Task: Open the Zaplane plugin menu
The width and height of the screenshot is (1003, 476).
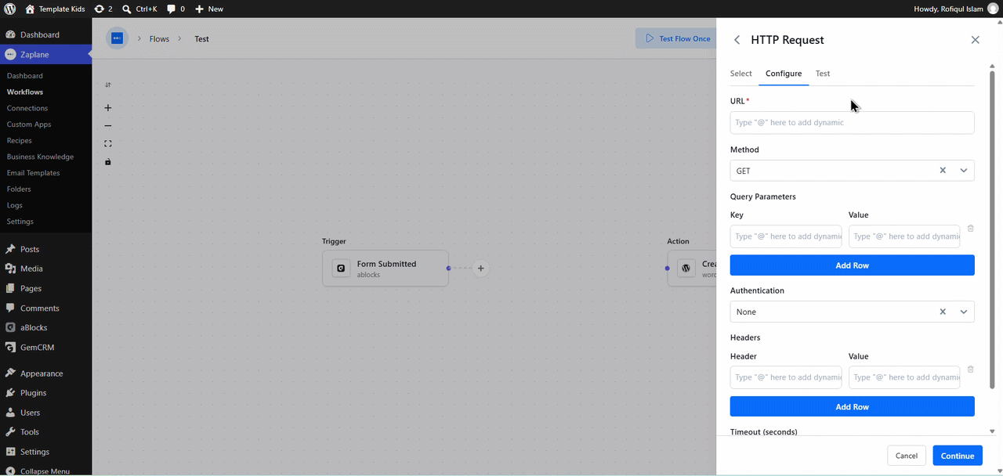Action: pos(45,55)
